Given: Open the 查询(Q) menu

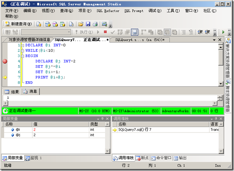Looking at the screenshot, I should 66,11.
